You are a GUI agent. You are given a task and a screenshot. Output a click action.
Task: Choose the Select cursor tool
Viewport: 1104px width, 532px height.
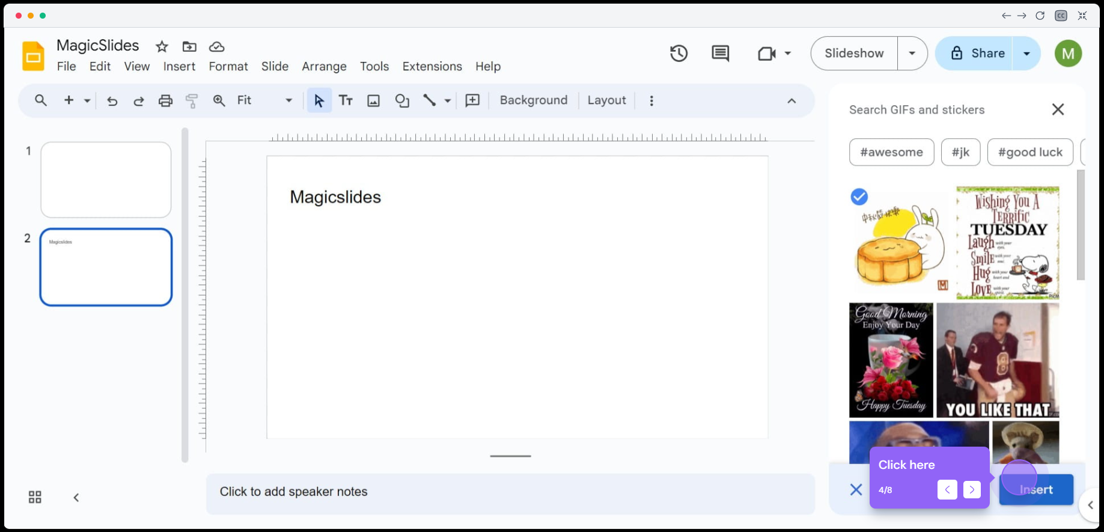coord(319,101)
